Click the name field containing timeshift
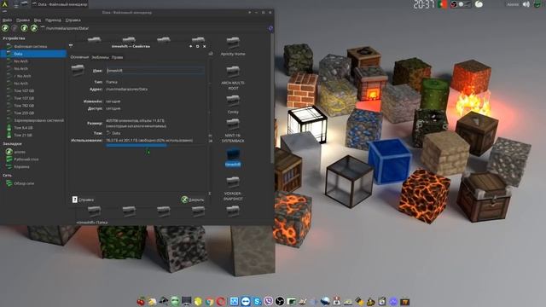 (155, 70)
